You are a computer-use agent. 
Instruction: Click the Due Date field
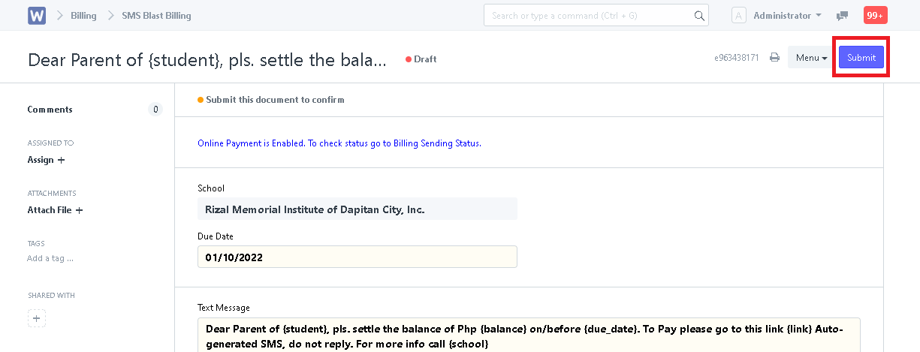(357, 257)
